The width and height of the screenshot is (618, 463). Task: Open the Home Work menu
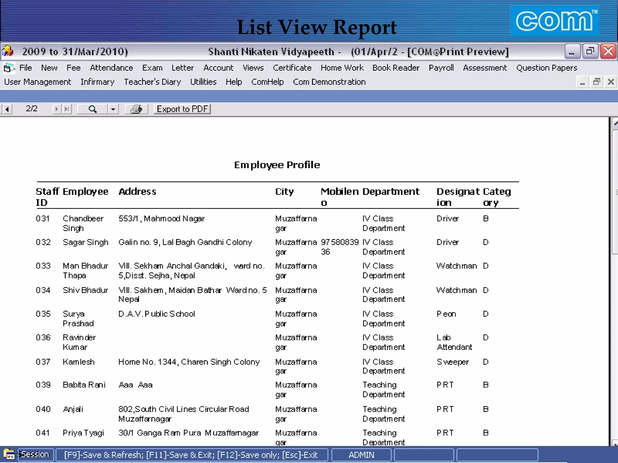(x=342, y=68)
